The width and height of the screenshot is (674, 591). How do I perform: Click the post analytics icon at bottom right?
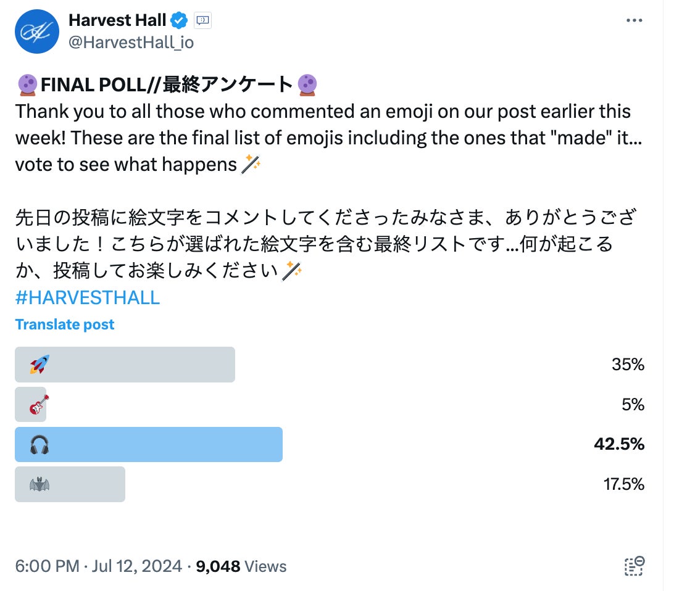point(634,566)
